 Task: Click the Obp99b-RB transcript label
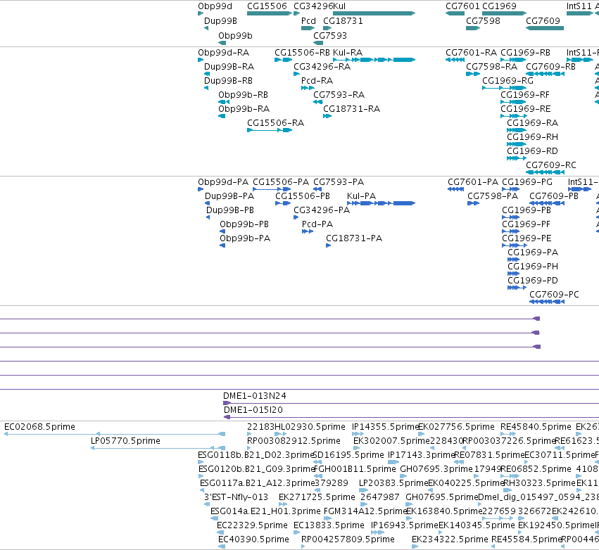click(243, 95)
